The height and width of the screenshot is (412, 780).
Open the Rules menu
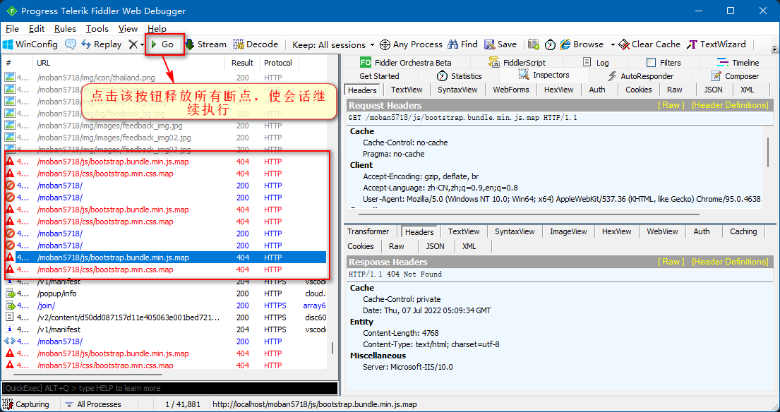[x=65, y=29]
